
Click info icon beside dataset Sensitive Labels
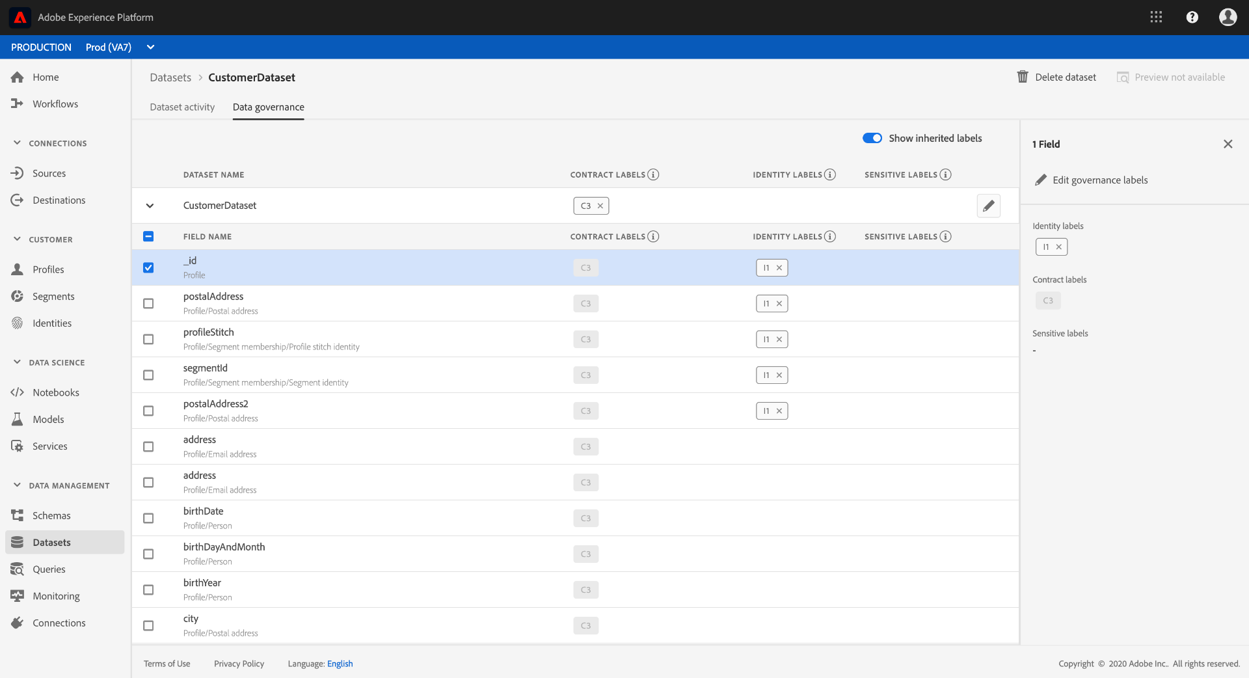[x=946, y=175]
